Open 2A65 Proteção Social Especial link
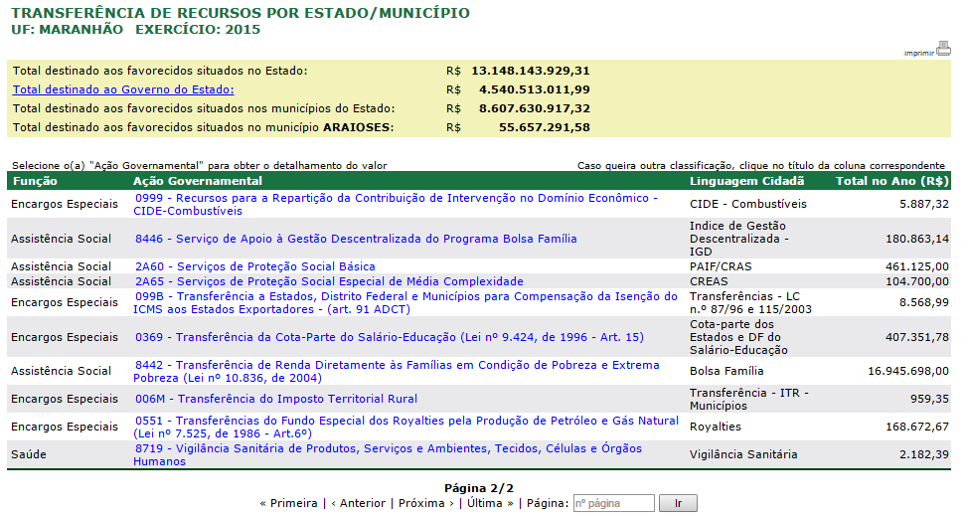 pyautogui.click(x=329, y=281)
